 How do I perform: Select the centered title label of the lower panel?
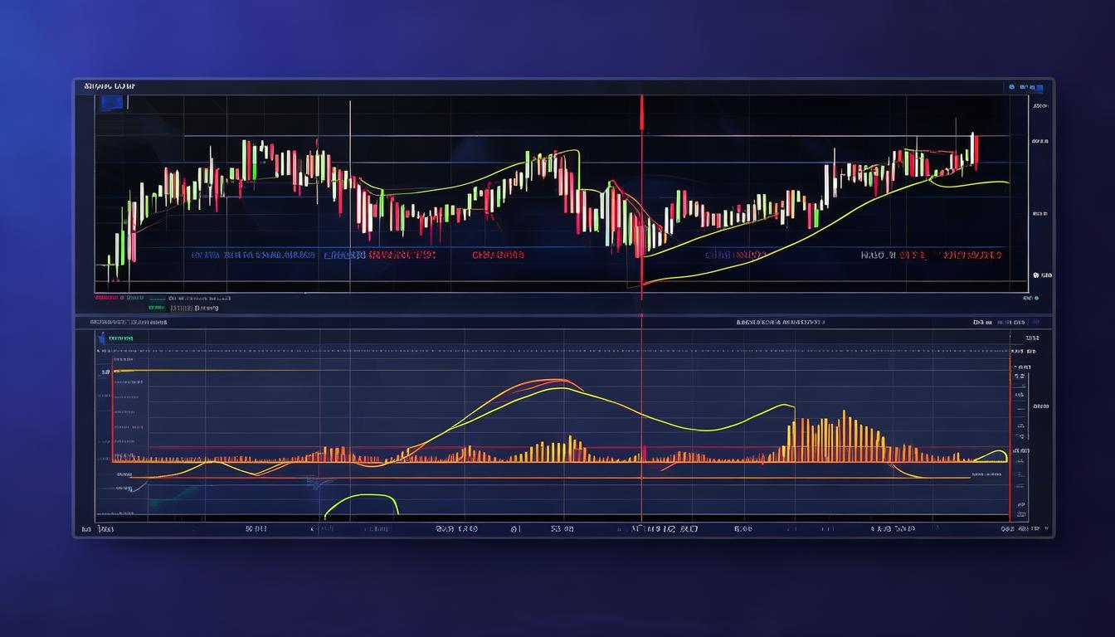click(x=779, y=322)
